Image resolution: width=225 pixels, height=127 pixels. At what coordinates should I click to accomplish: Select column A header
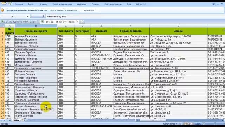click(10, 26)
